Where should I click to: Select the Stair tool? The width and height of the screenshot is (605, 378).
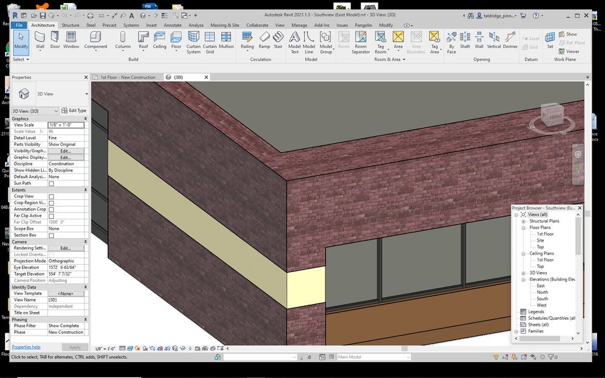point(278,40)
